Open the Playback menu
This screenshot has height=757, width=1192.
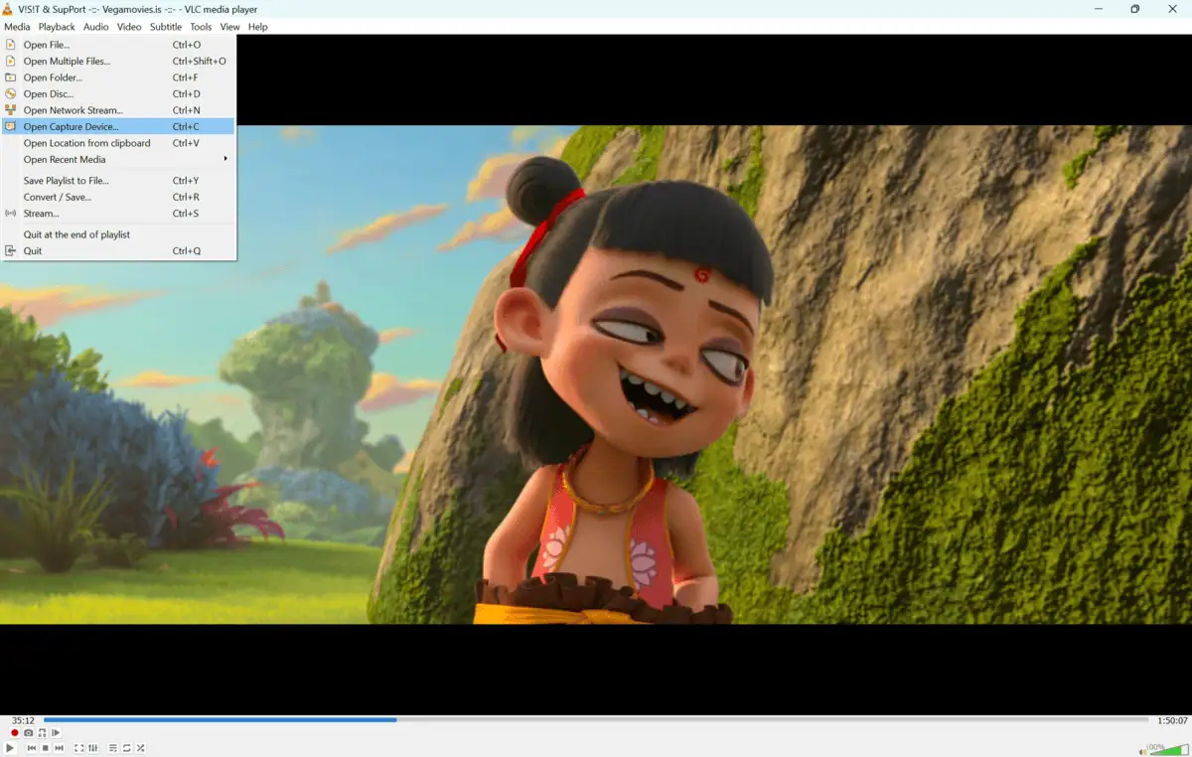coord(57,27)
